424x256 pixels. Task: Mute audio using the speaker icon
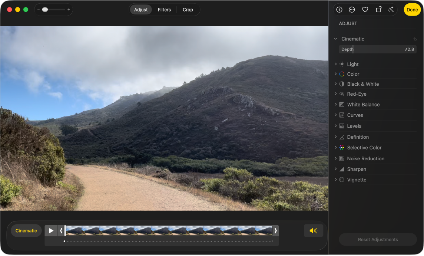pos(313,230)
